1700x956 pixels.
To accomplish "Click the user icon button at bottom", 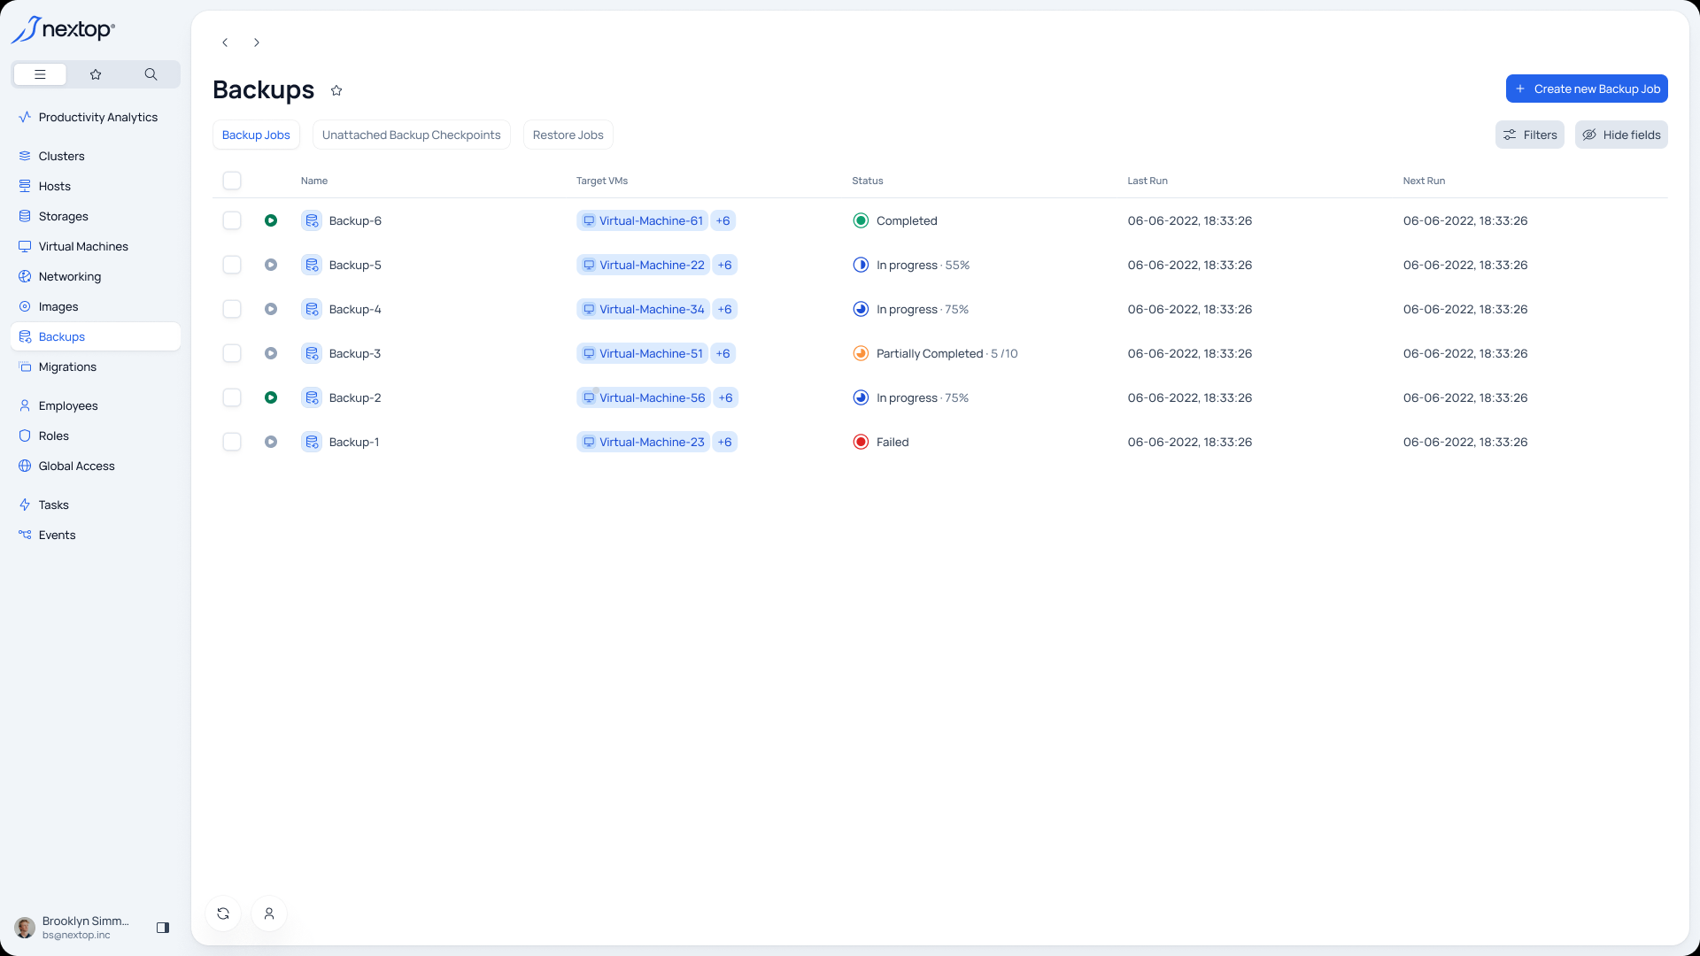I will tap(269, 914).
